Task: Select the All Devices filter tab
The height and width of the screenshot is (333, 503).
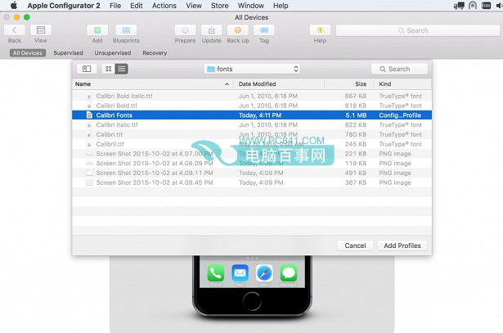Action: point(28,53)
